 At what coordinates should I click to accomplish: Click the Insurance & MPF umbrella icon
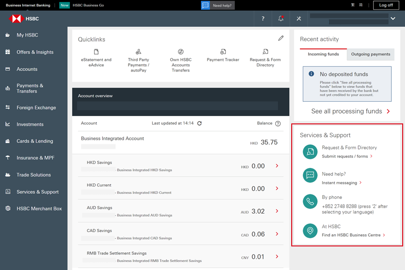click(x=8, y=157)
